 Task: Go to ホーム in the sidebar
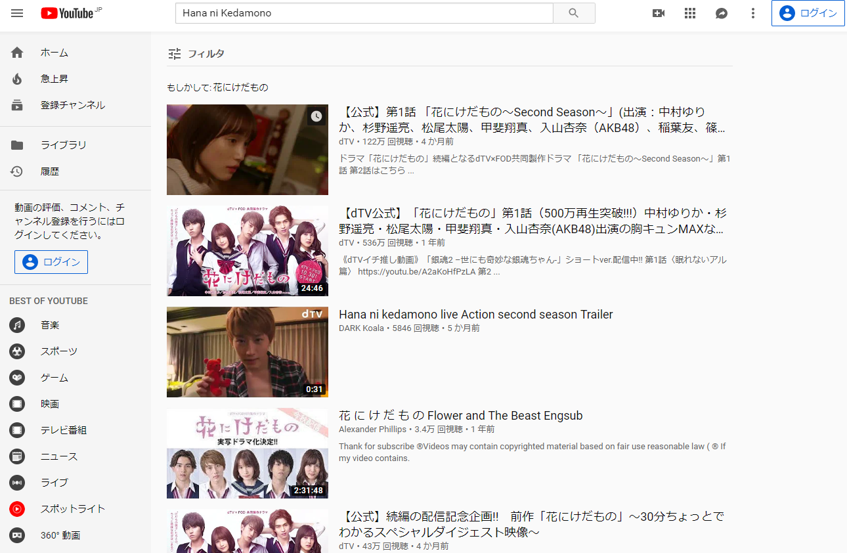76,53
